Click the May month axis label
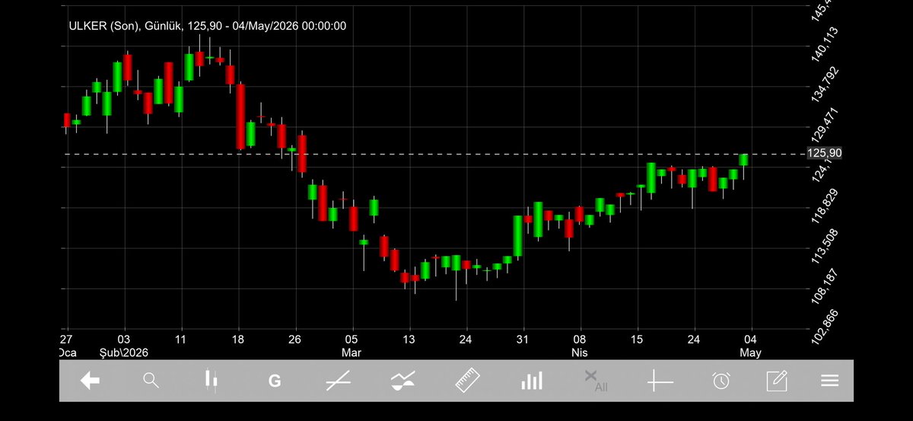This screenshot has width=913, height=421. click(x=750, y=352)
